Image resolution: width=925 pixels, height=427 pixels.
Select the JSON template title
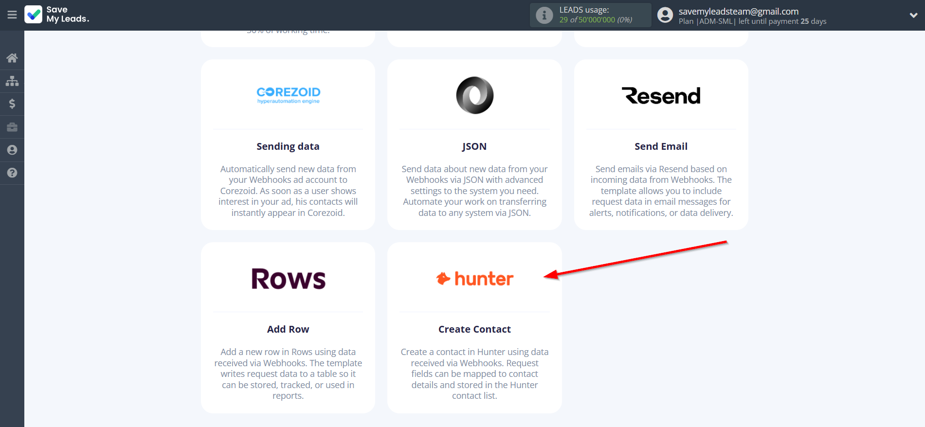coord(474,146)
